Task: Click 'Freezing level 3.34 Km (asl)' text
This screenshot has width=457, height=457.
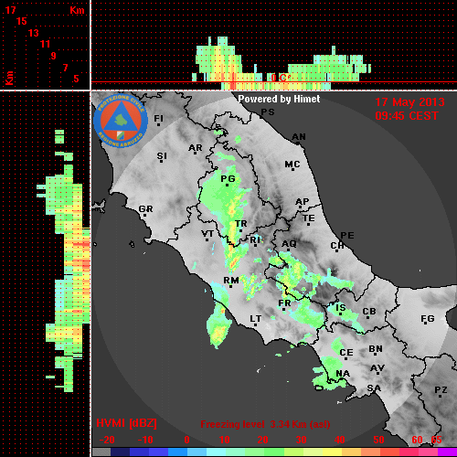Action: point(265,424)
